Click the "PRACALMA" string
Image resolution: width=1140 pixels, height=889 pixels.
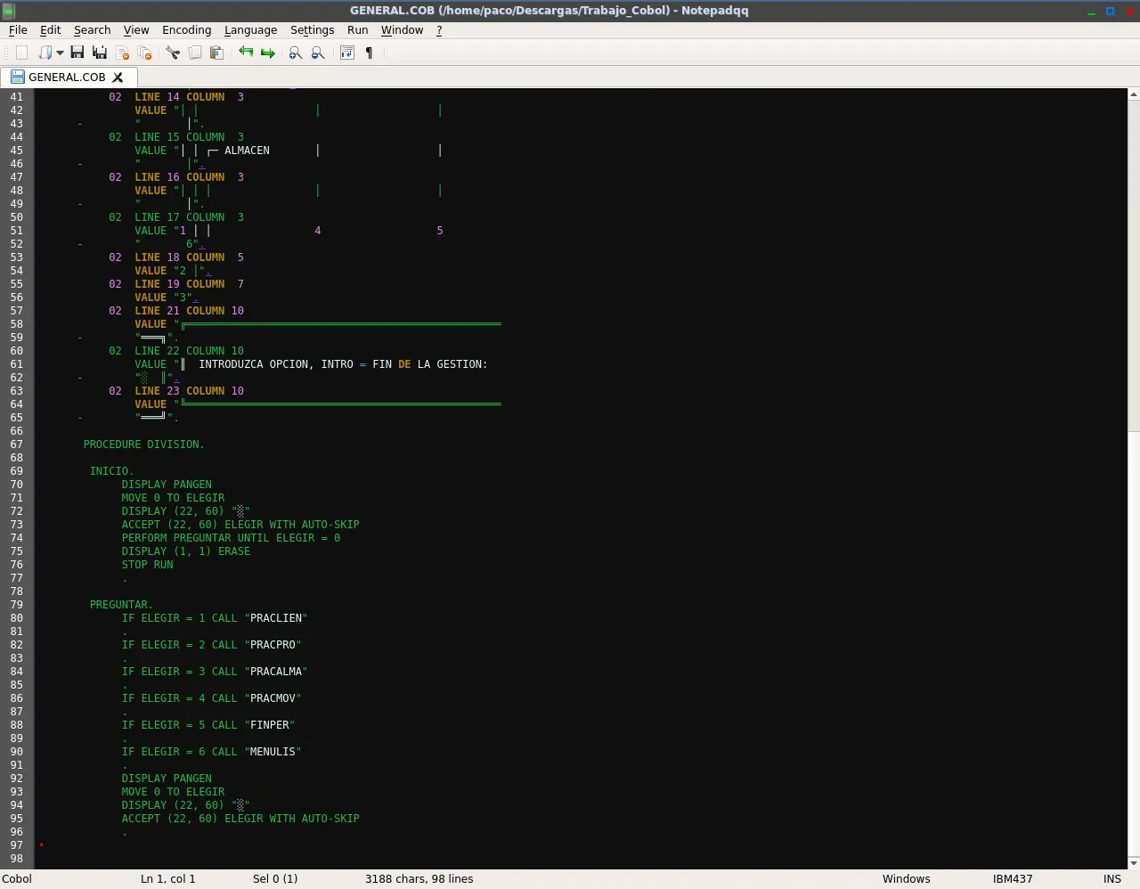click(x=276, y=672)
